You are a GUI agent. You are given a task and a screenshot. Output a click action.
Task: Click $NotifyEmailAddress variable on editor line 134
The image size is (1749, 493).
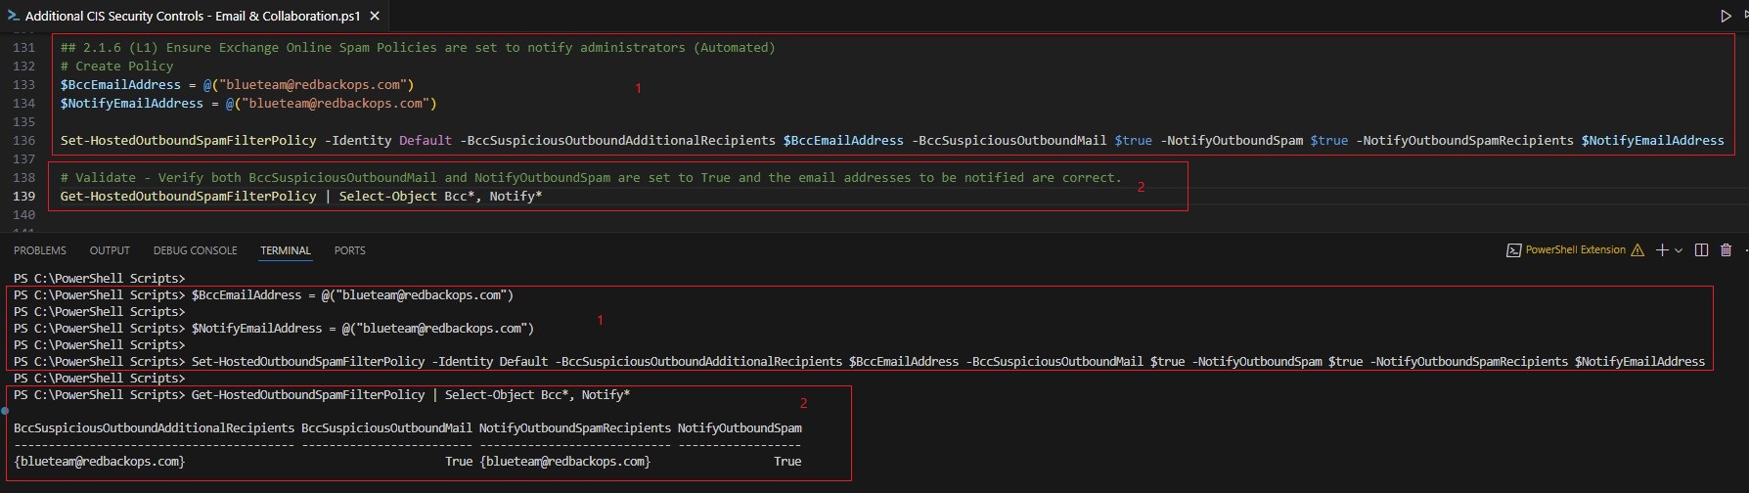pyautogui.click(x=132, y=103)
